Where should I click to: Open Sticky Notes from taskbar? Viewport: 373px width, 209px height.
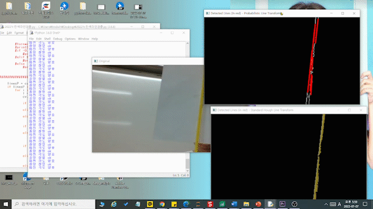tap(174, 204)
